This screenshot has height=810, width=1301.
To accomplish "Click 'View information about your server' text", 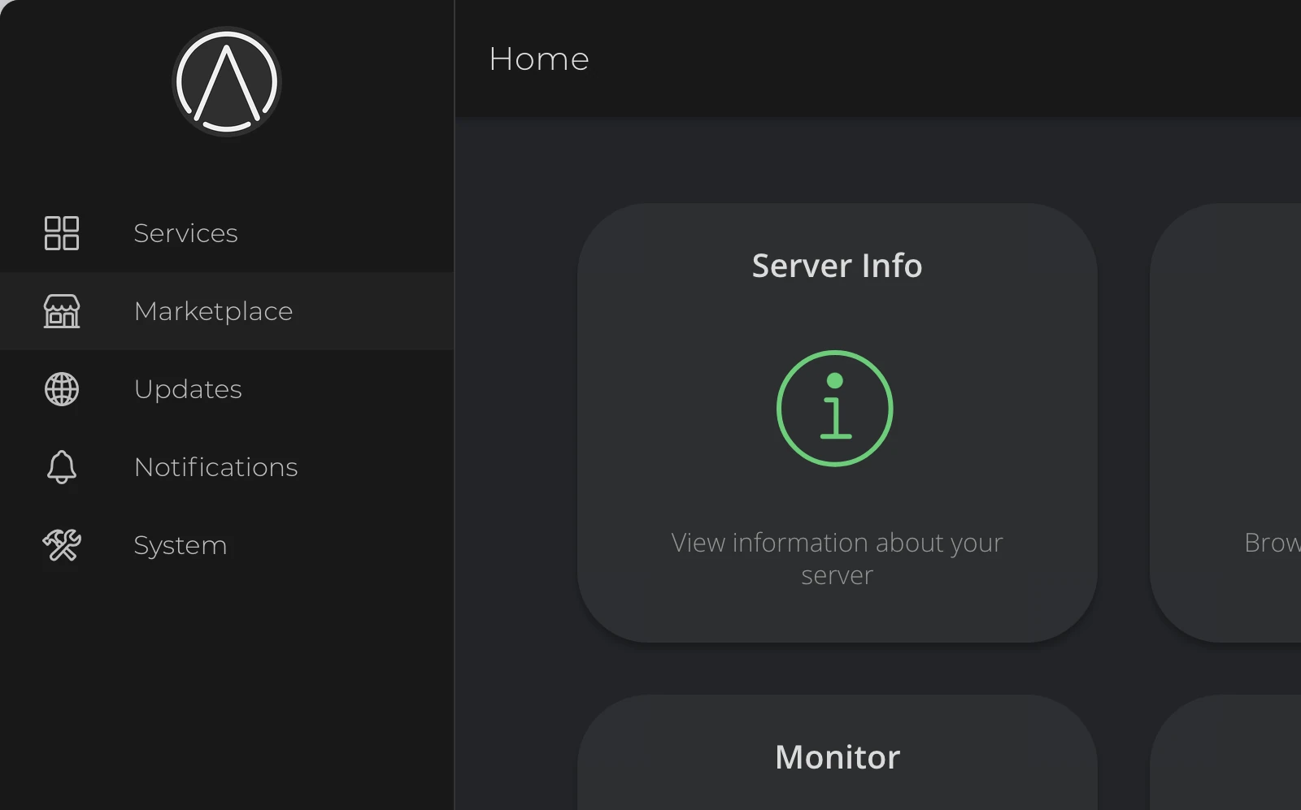I will 836,559.
